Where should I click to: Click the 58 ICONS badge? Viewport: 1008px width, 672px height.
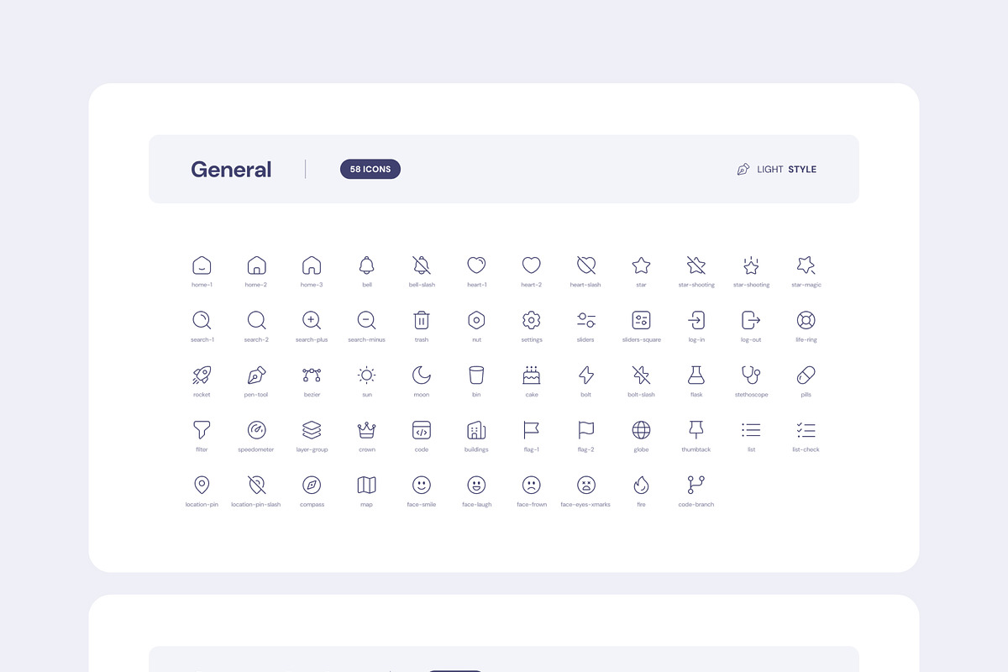[370, 169]
